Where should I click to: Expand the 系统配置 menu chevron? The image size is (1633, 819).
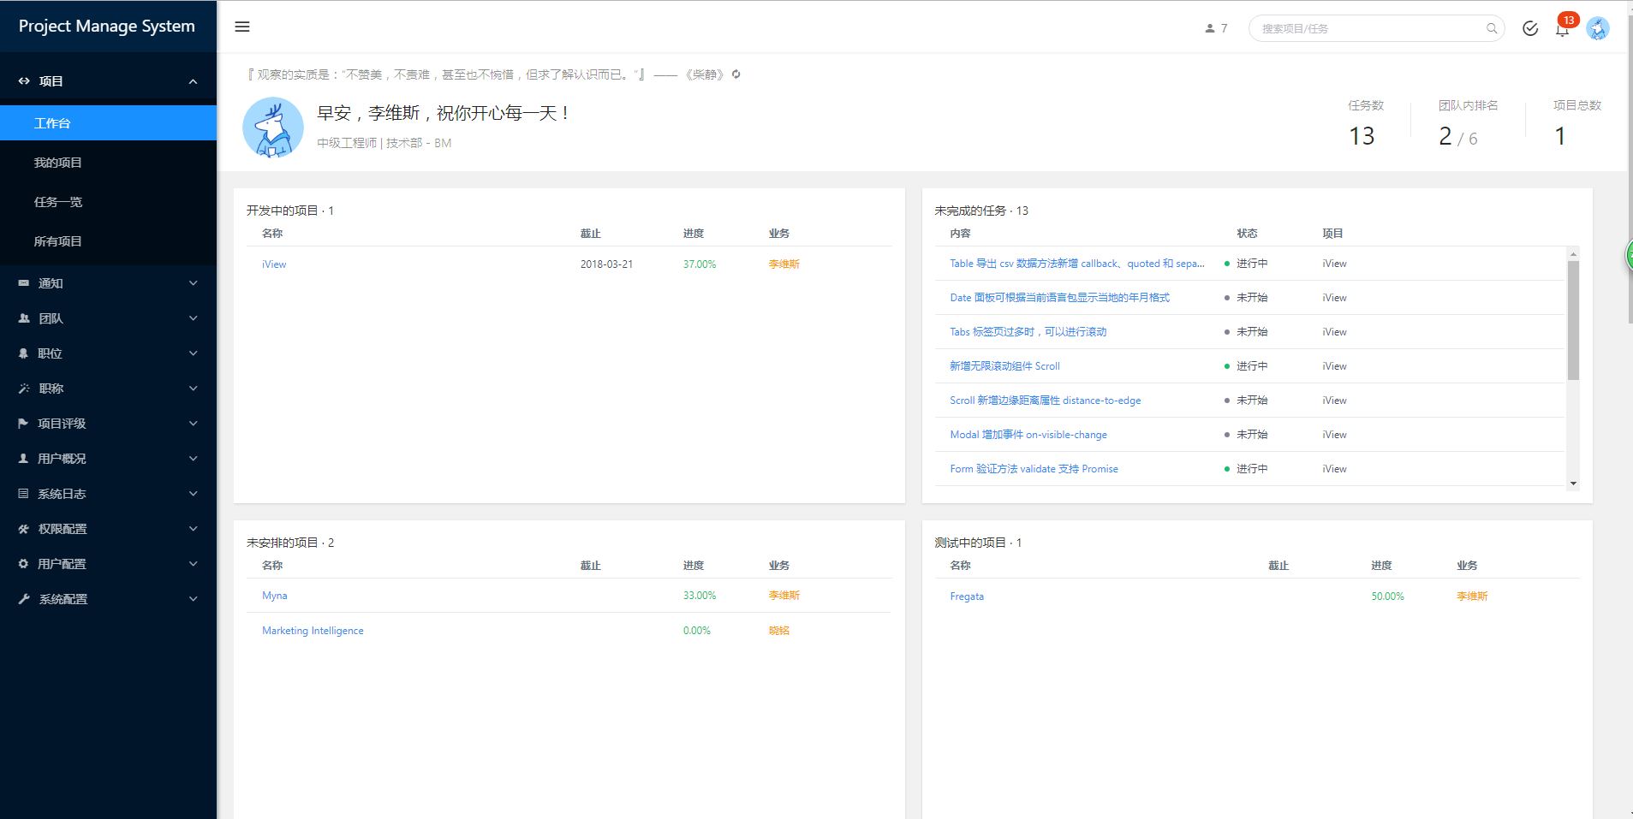[193, 599]
